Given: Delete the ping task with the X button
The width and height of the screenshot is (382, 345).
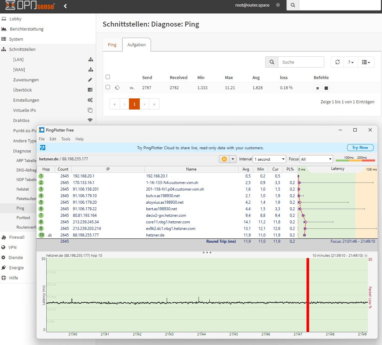Looking at the screenshot, I should click(317, 88).
